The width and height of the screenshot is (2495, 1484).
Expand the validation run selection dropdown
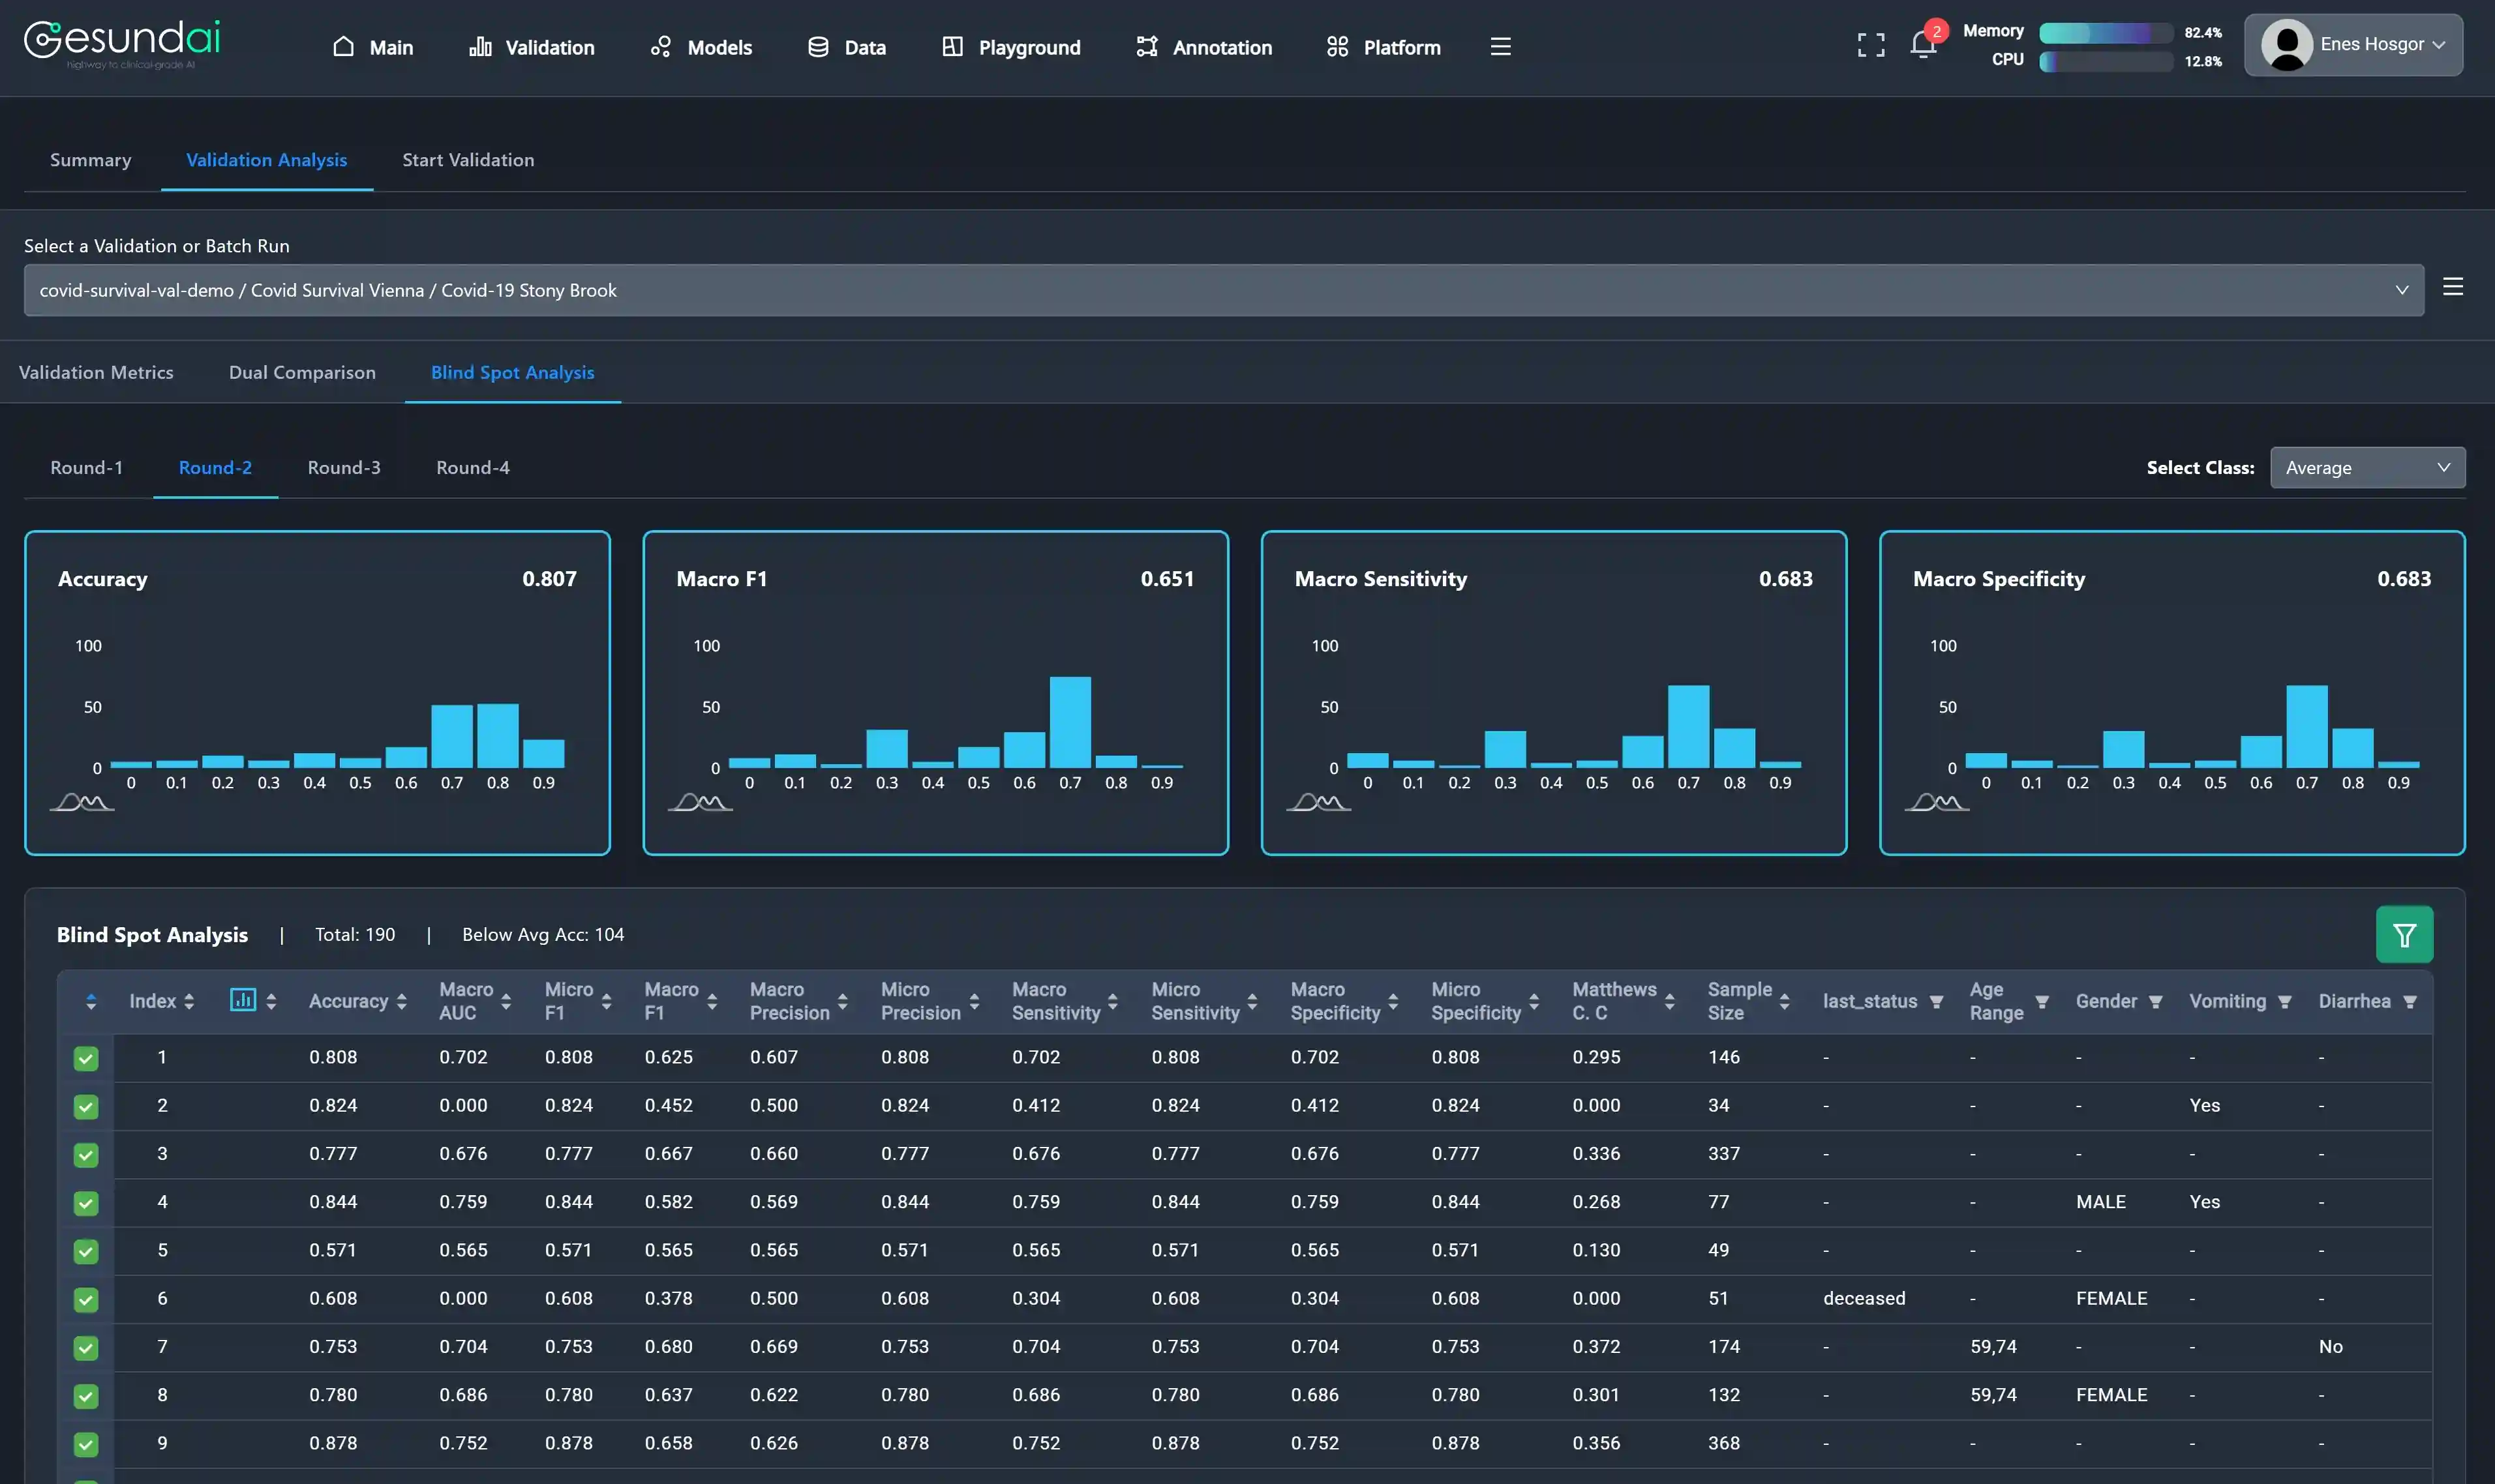[x=1222, y=290]
